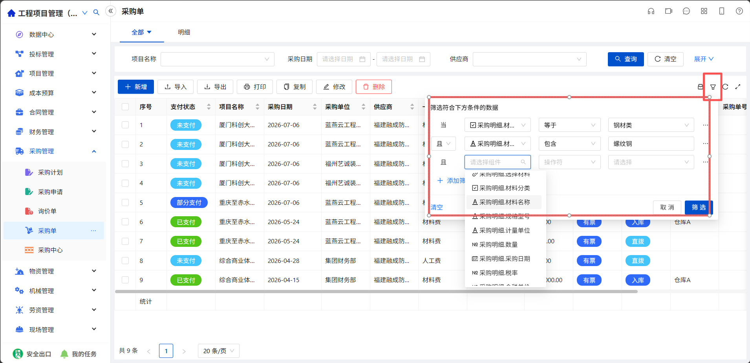Screen dimensions: 750x363
Task: Open the headset support icon
Action: tap(651, 11)
